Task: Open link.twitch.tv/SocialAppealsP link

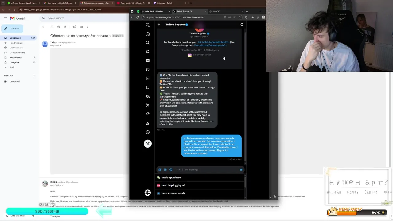Action: click(x=210, y=45)
